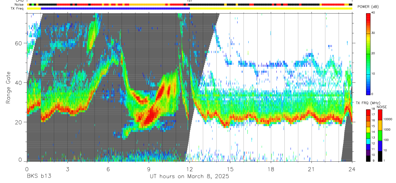396x183 pixels.
Task: Click the Range Gate y-axis title
Action: click(x=8, y=88)
